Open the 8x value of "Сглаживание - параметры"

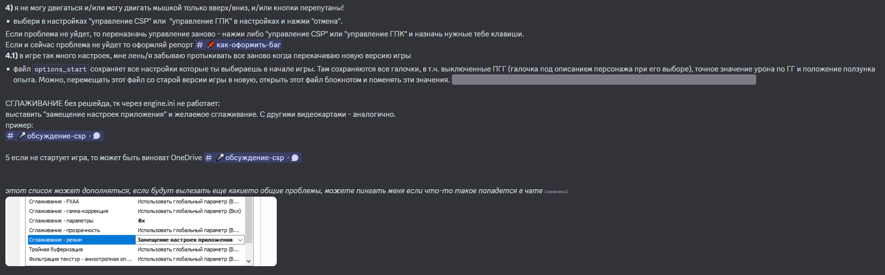click(142, 221)
